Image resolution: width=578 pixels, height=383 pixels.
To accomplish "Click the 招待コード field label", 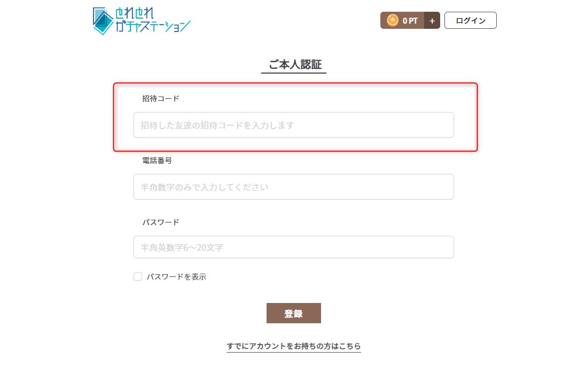I will (160, 99).
